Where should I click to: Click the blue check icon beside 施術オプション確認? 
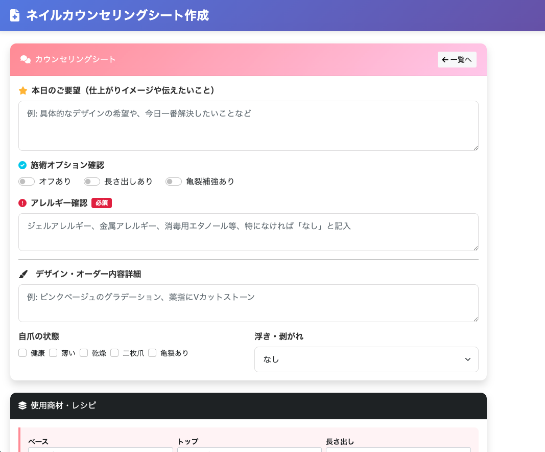pos(22,165)
